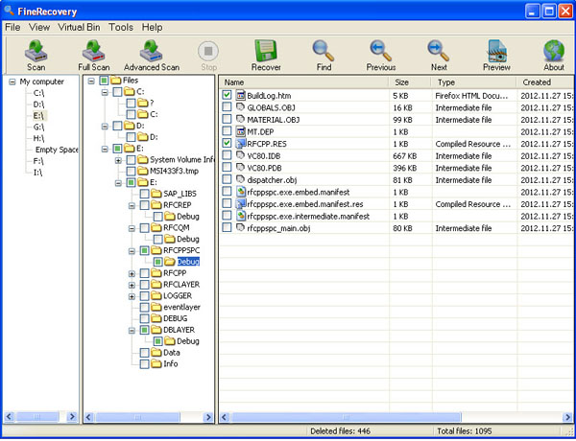
Task: Select drive G:\ under My computer
Action: pos(38,127)
